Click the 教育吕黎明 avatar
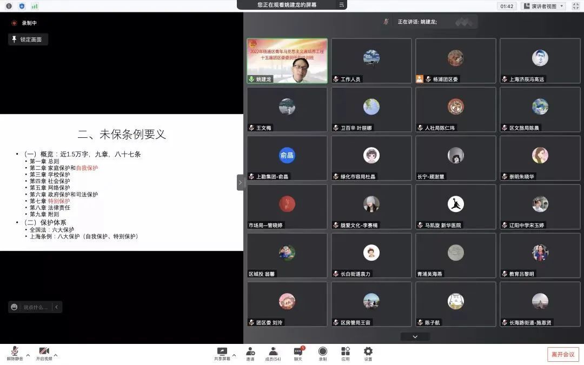Screen dimensions: 584x365 click(x=540, y=253)
